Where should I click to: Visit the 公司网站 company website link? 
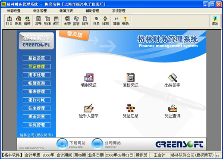coord(106,144)
